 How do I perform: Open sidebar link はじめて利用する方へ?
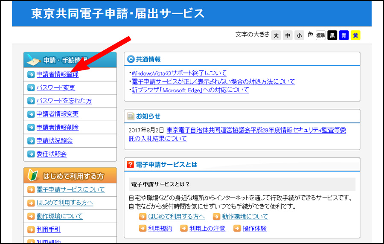click(x=65, y=203)
